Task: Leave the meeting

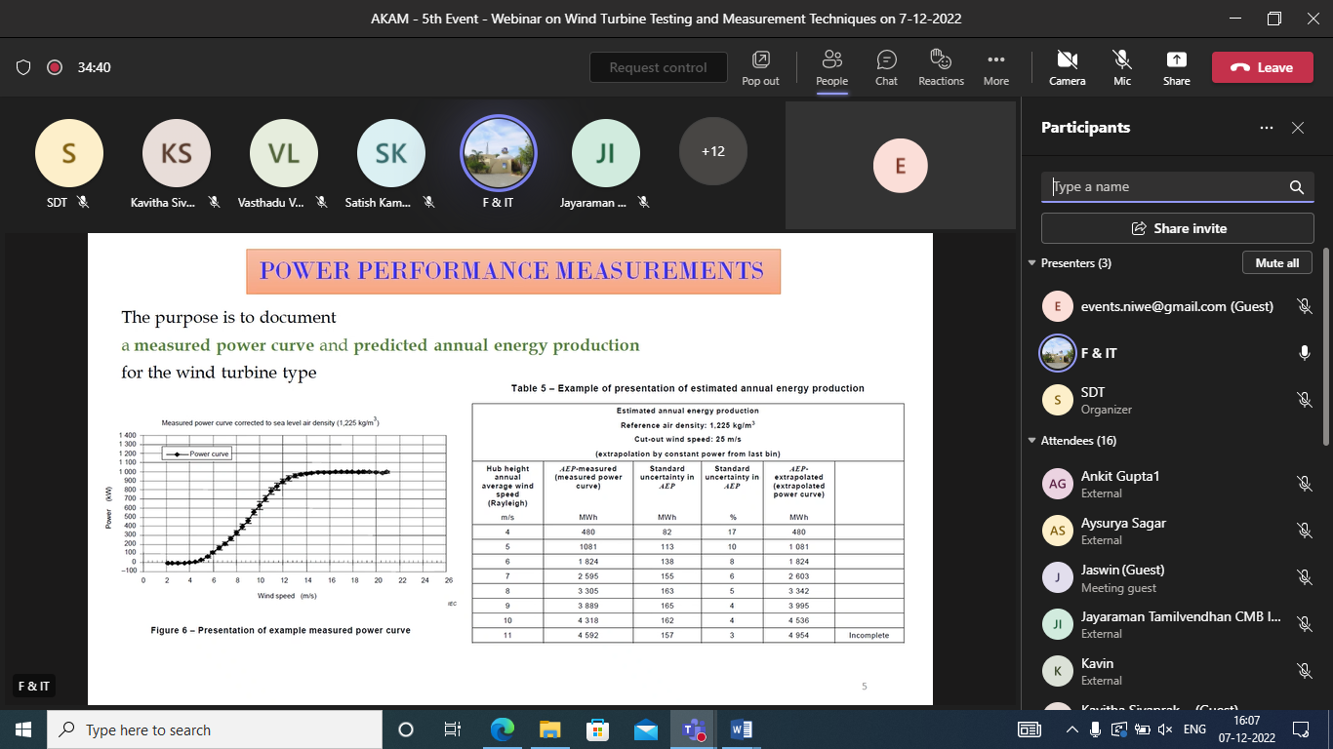Action: pos(1262,67)
